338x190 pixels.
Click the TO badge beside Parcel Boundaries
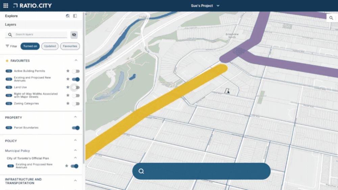[9, 128]
